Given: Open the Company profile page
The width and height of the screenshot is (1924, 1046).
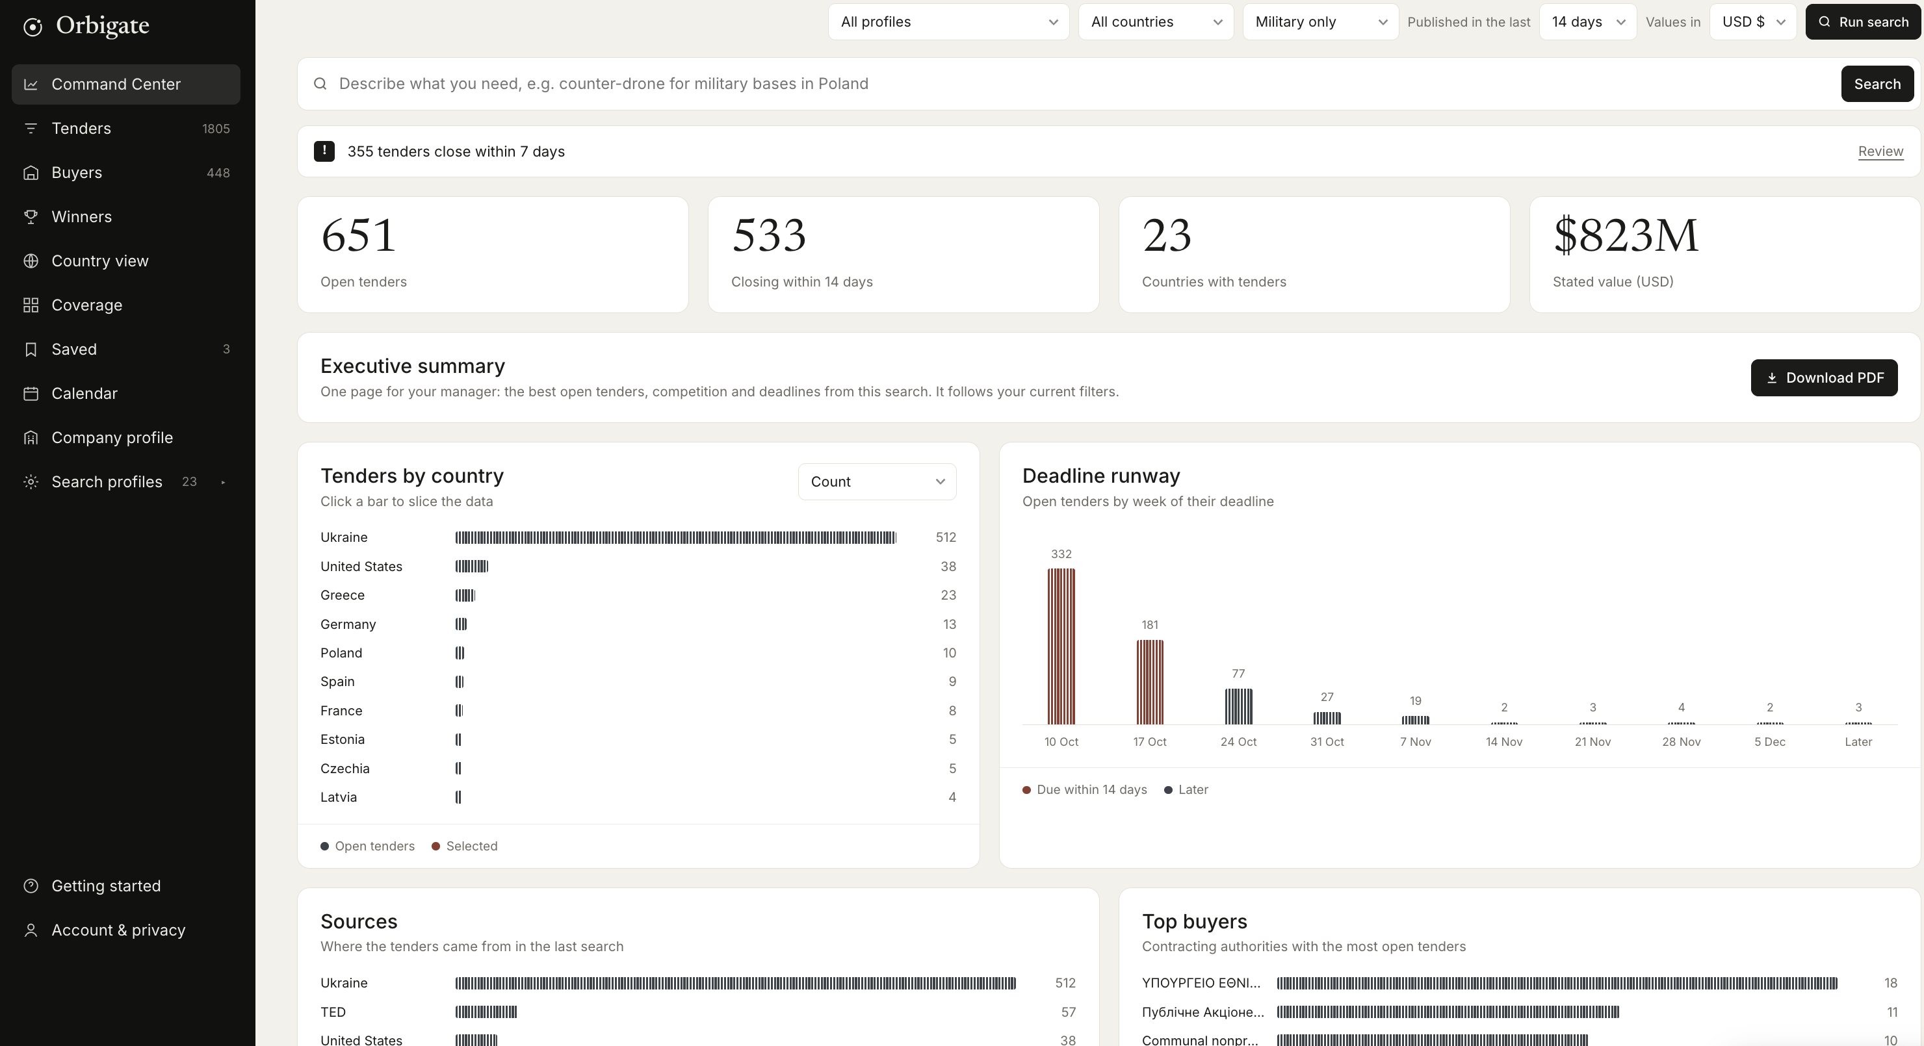Looking at the screenshot, I should [125, 437].
